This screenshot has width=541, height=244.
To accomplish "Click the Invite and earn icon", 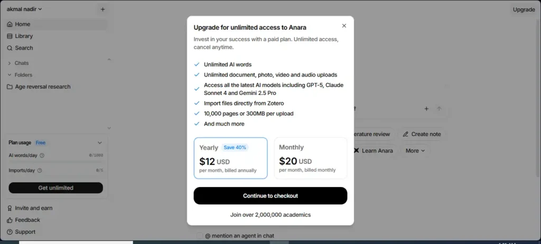I will tap(10, 208).
